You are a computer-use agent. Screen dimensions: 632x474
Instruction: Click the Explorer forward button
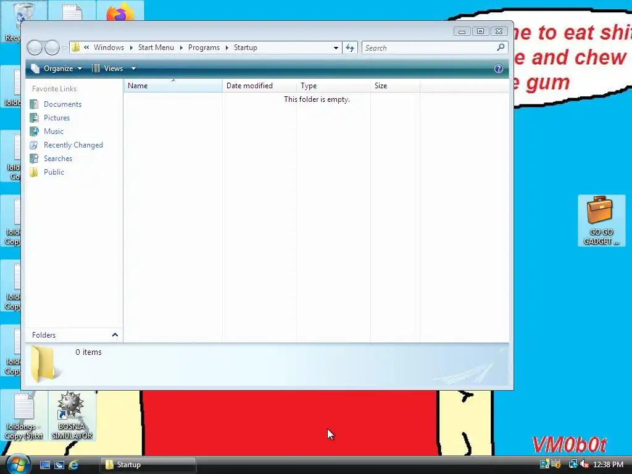(x=52, y=48)
